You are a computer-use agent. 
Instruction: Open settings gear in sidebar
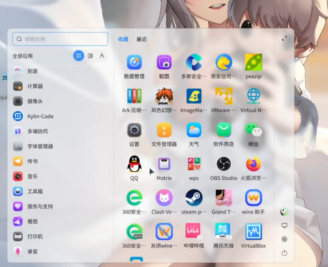click(284, 239)
